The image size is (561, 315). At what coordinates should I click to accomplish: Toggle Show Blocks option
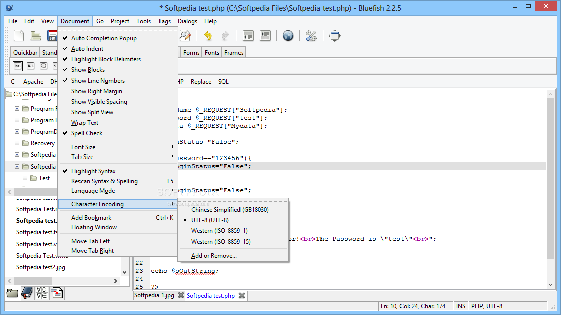click(x=118, y=70)
